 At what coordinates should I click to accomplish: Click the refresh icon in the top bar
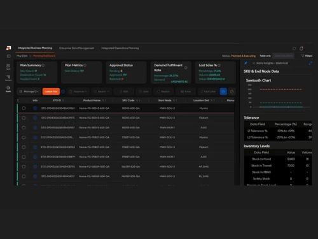pyautogui.click(x=294, y=48)
